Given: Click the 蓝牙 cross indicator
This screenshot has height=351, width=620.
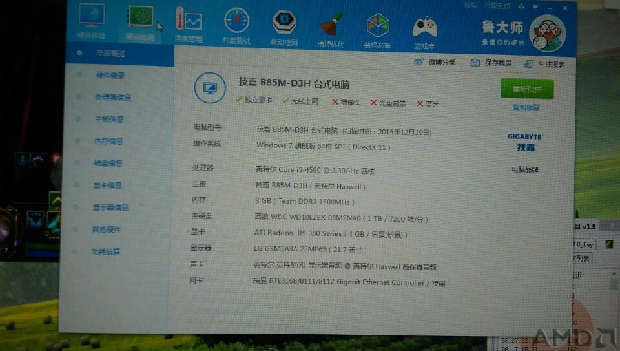Looking at the screenshot, I should tap(428, 103).
